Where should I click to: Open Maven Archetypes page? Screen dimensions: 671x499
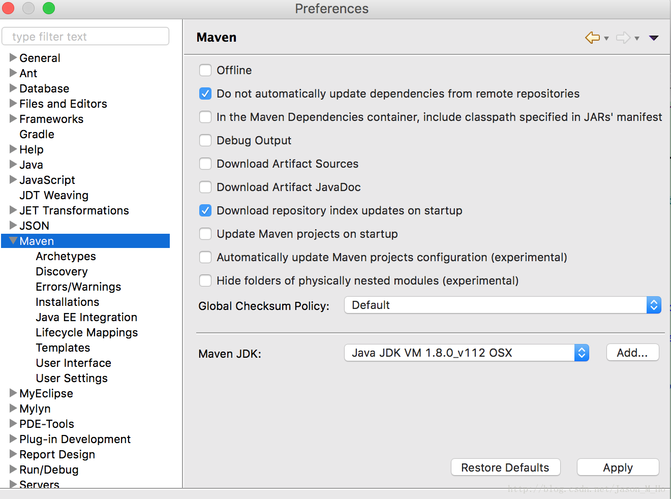[x=66, y=256]
